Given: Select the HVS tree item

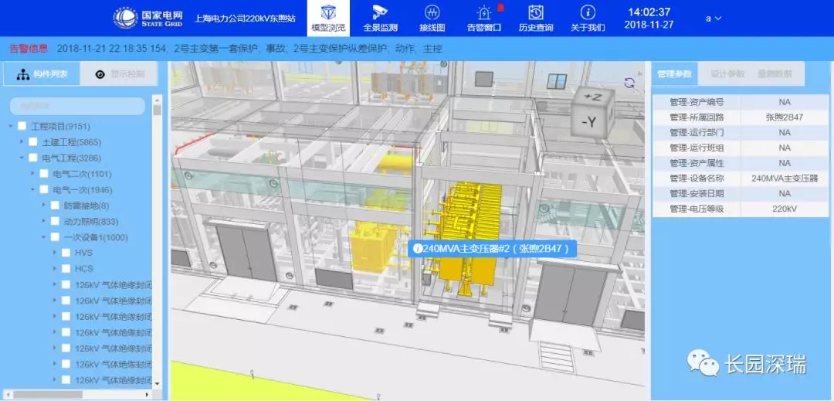Looking at the screenshot, I should click(83, 253).
